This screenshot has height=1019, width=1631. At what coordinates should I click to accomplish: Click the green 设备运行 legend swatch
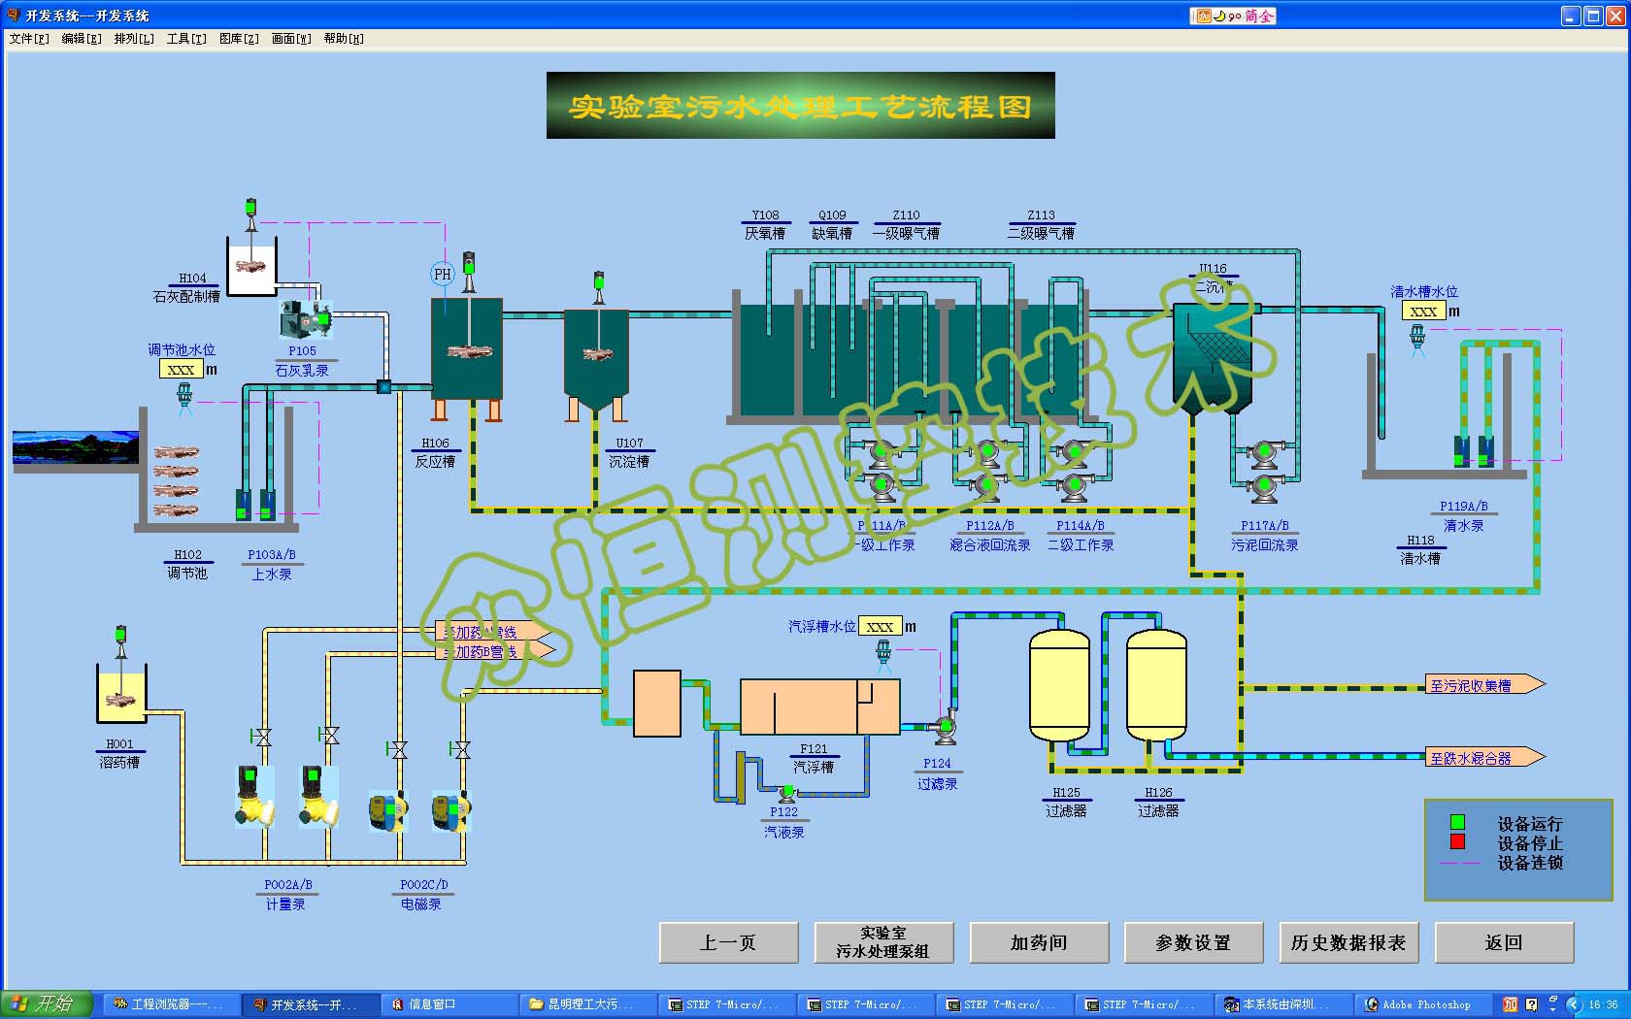coord(1457,823)
